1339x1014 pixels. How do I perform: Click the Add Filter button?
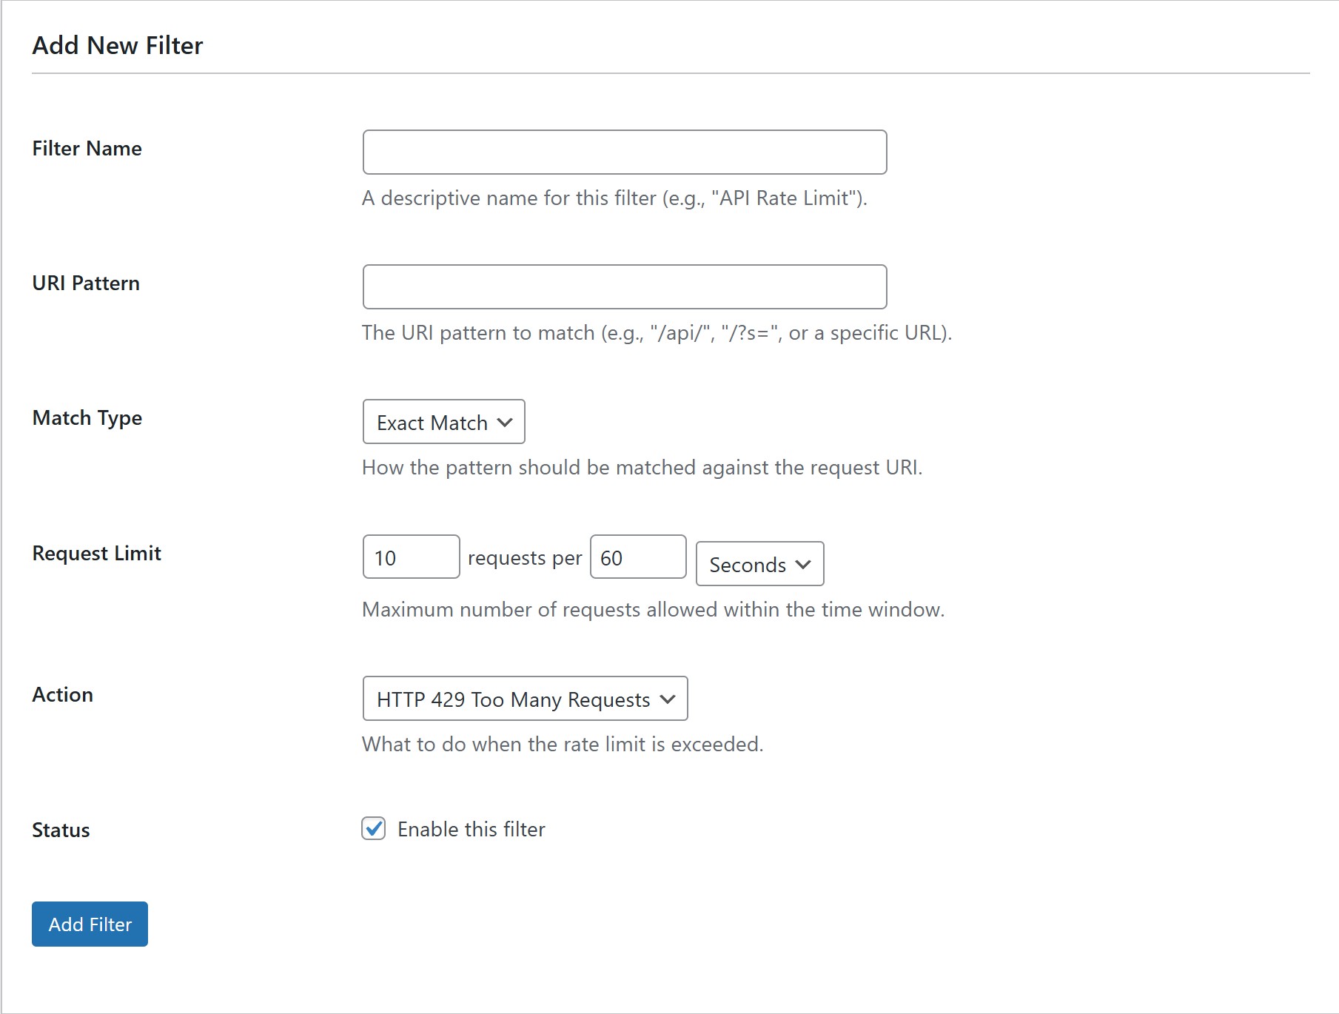tap(89, 924)
